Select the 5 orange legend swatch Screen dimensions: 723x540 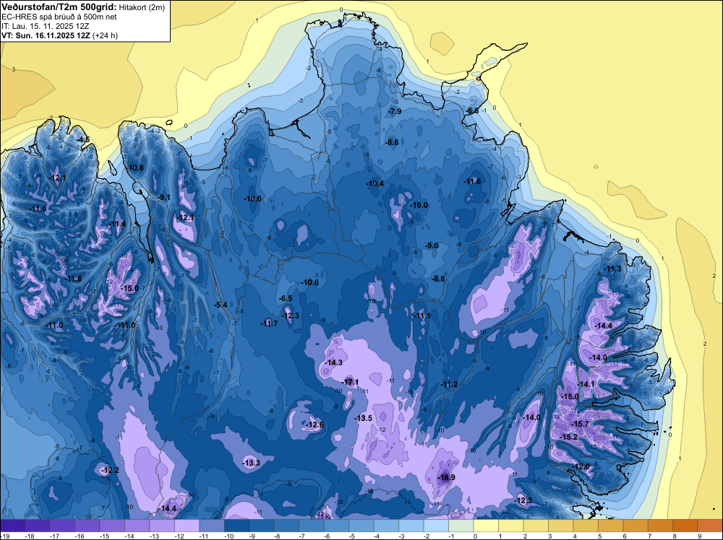pyautogui.click(x=610, y=526)
